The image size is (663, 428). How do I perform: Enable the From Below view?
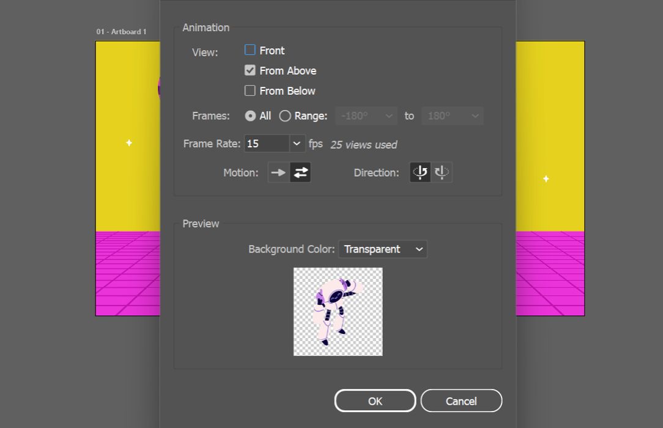click(x=250, y=90)
